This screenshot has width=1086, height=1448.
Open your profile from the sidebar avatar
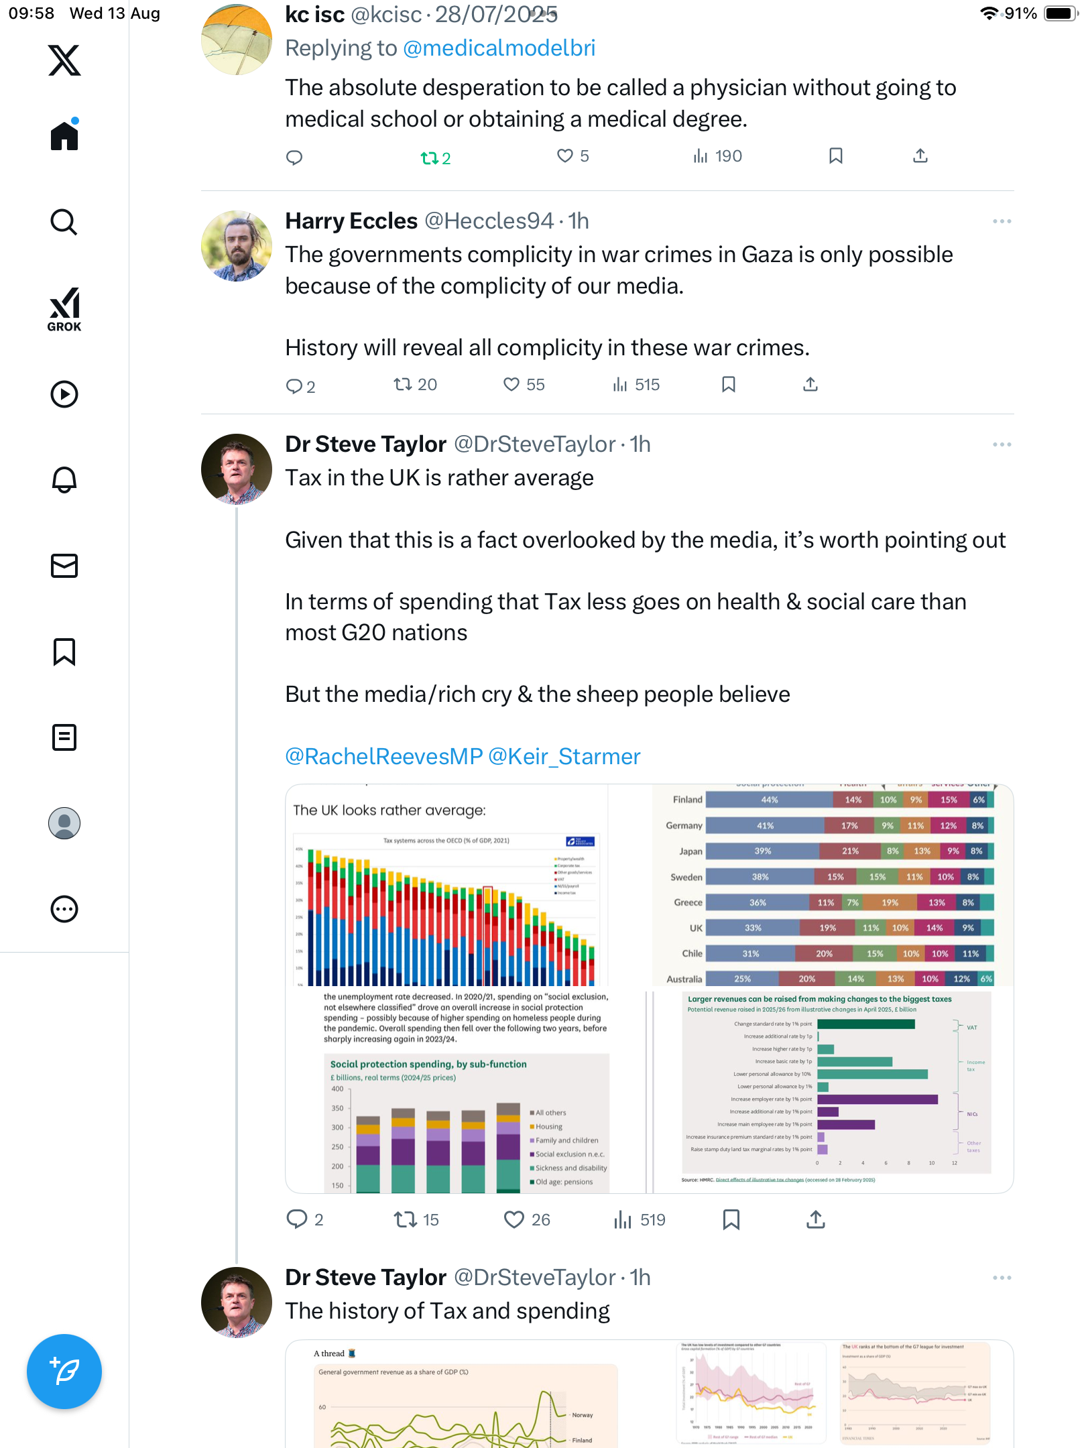pos(64,823)
